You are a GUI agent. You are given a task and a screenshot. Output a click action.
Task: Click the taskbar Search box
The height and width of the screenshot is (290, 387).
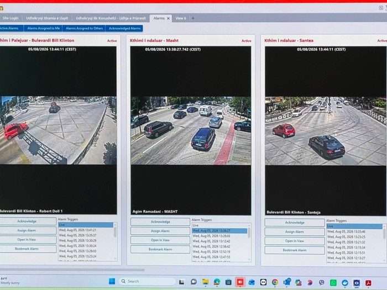148,281
